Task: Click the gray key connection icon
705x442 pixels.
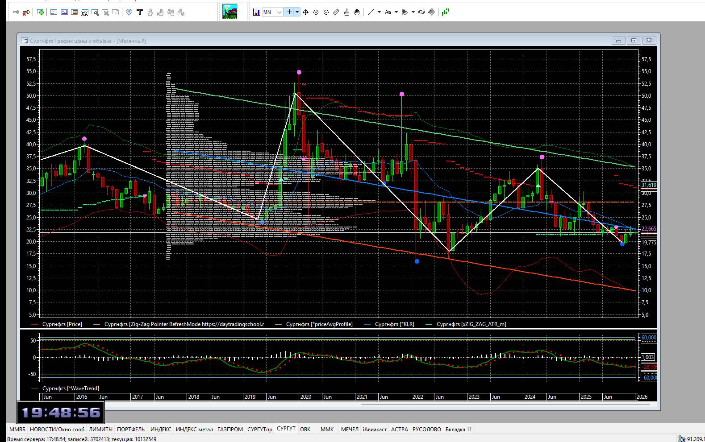Action: [16, 12]
